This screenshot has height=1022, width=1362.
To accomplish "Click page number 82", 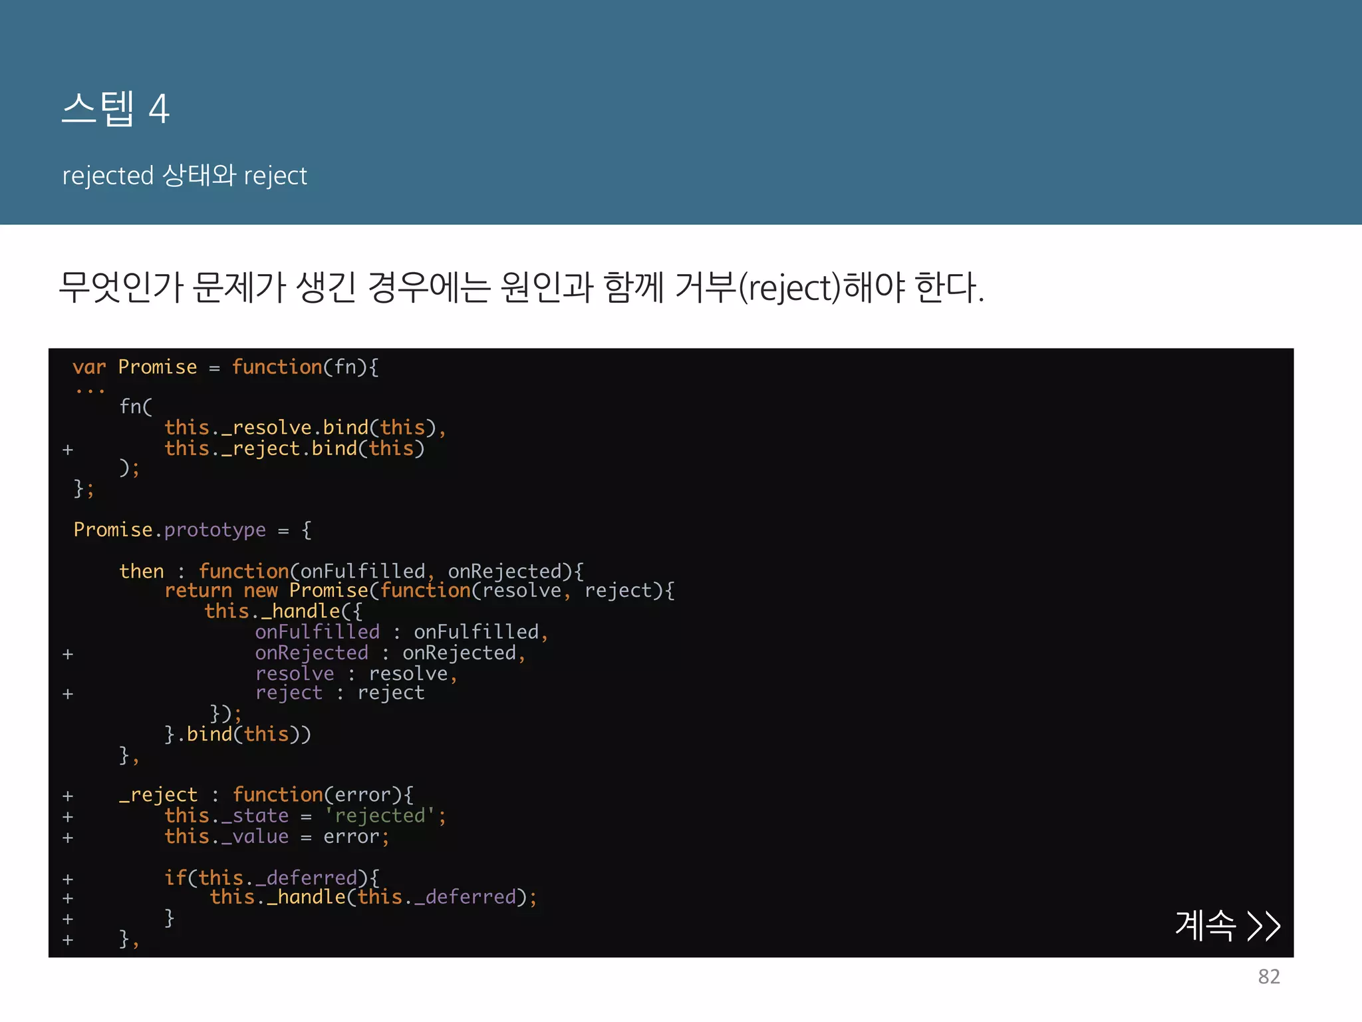I will click(1268, 976).
